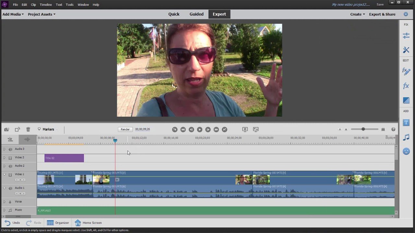Open the Adjust panel icon in right sidebar
Screen dimensions: 415x233
[x=406, y=36]
